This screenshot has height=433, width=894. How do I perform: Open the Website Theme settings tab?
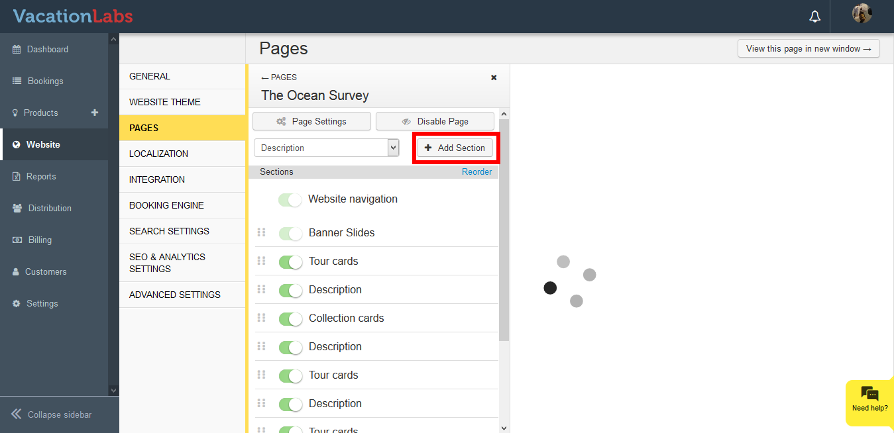(165, 102)
